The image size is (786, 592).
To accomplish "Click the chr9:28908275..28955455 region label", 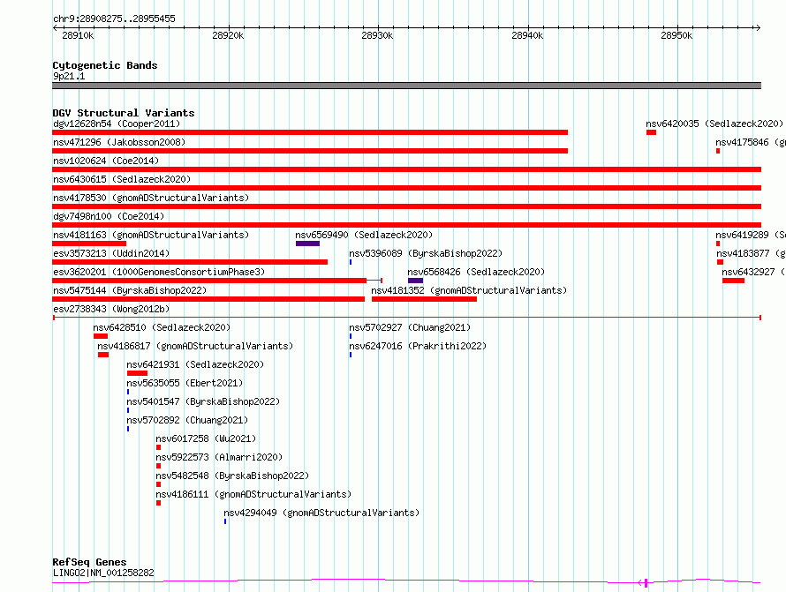I will pos(114,19).
